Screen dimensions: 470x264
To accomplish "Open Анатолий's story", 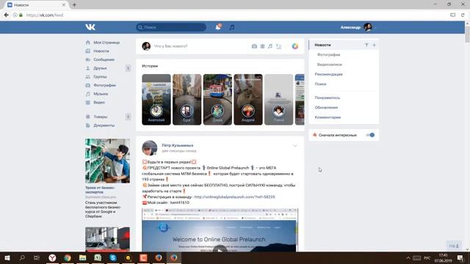I will (x=156, y=100).
